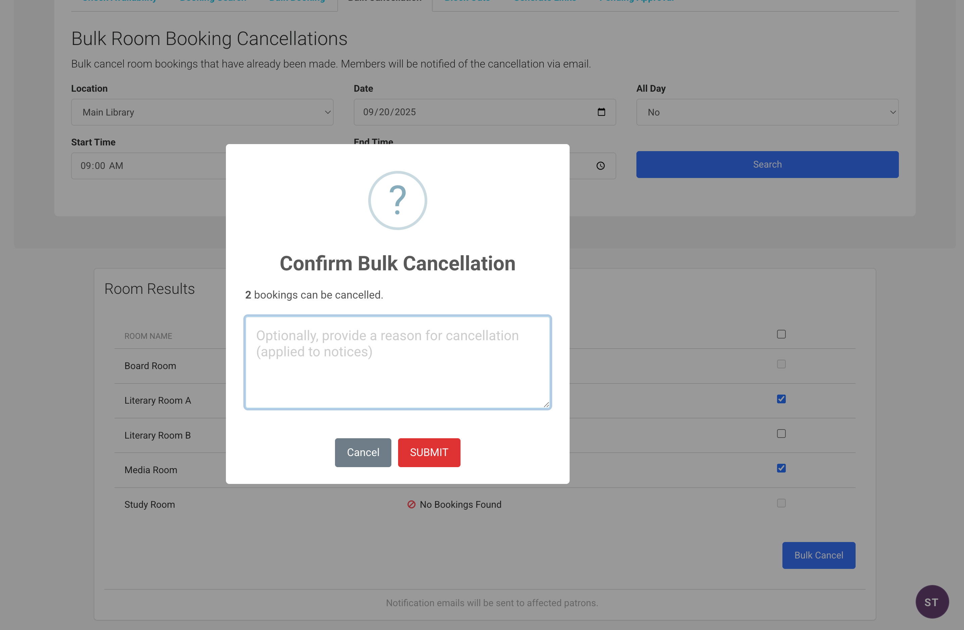This screenshot has height=630, width=964.
Task: Click the SUBMIT button to confirm cancellation
Action: (429, 453)
